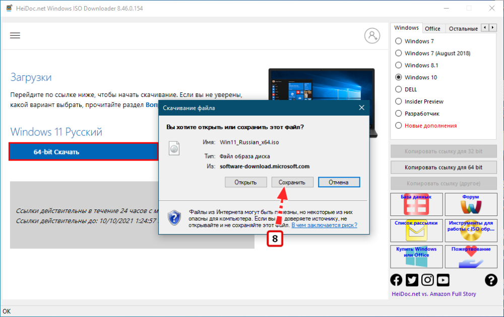Select the Новые дополнения radio button
The image size is (504, 317).
(398, 126)
